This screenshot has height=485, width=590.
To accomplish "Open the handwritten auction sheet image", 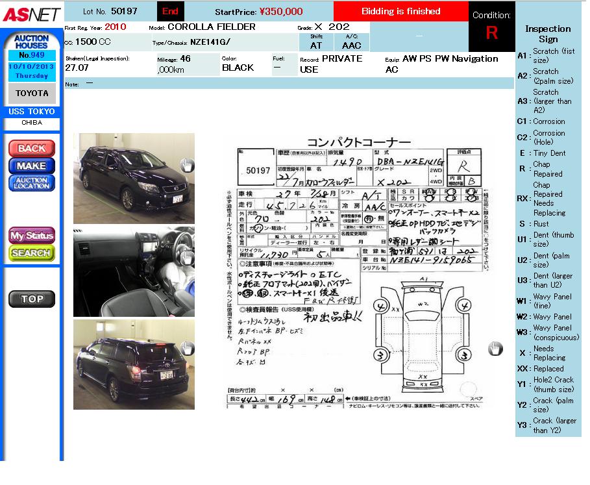I will [356, 273].
